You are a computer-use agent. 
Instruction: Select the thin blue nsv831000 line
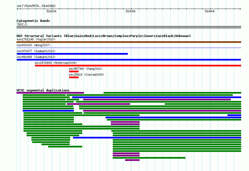pos(129,48)
